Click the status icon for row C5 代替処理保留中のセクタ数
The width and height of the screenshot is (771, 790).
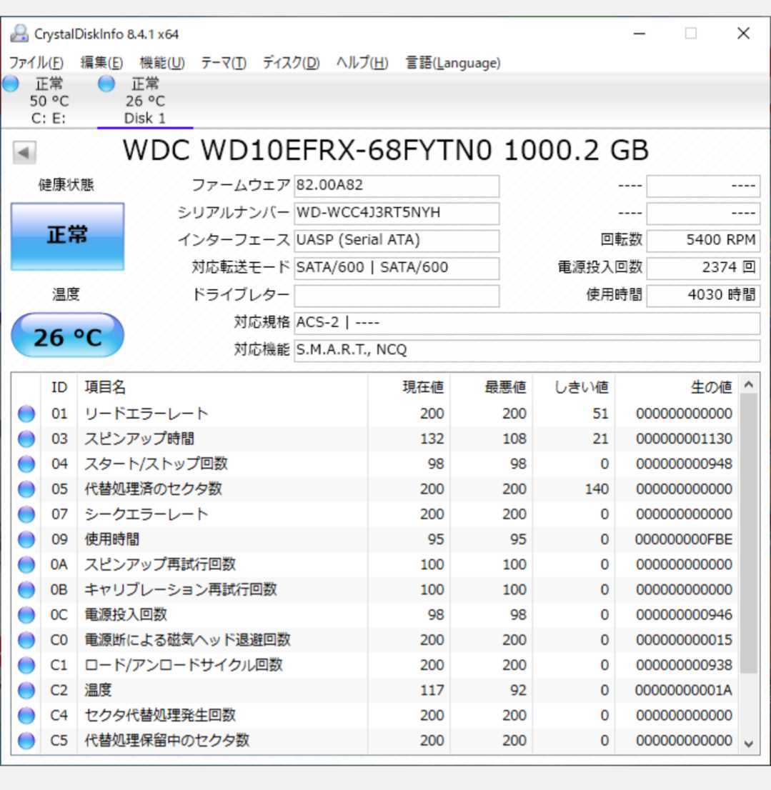click(x=26, y=741)
